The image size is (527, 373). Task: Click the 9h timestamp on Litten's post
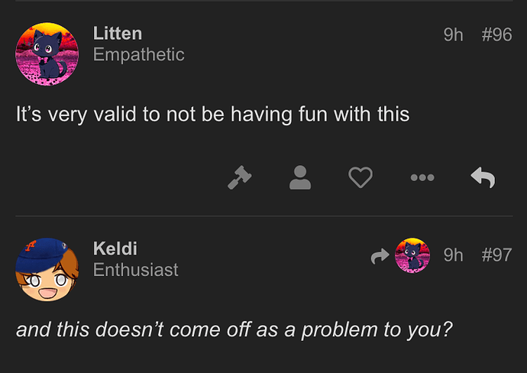454,34
